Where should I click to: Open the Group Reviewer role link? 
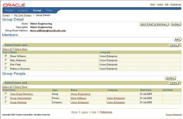point(18,102)
